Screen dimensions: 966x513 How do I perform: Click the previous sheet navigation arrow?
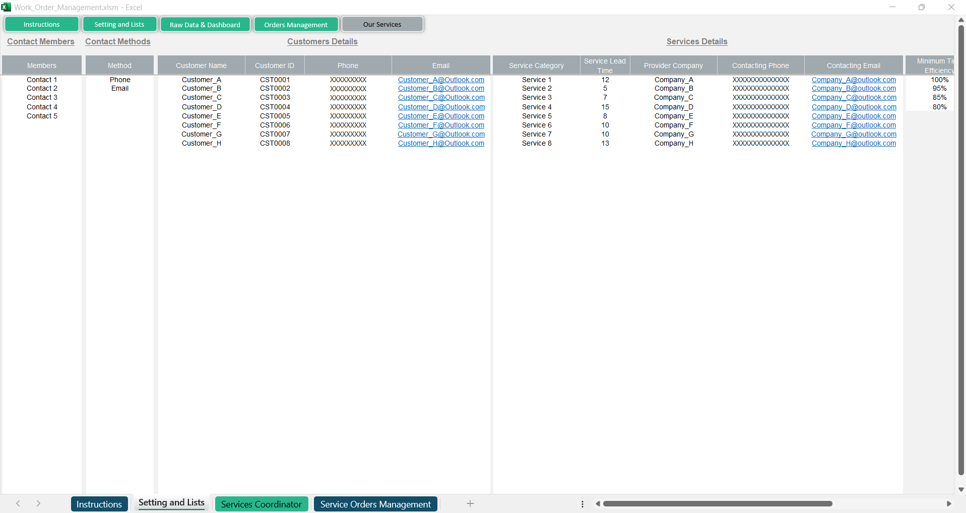tap(18, 503)
